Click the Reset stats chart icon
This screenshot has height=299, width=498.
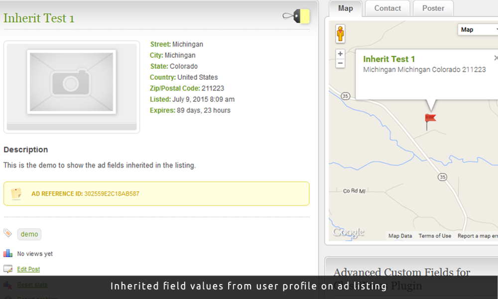[6, 284]
